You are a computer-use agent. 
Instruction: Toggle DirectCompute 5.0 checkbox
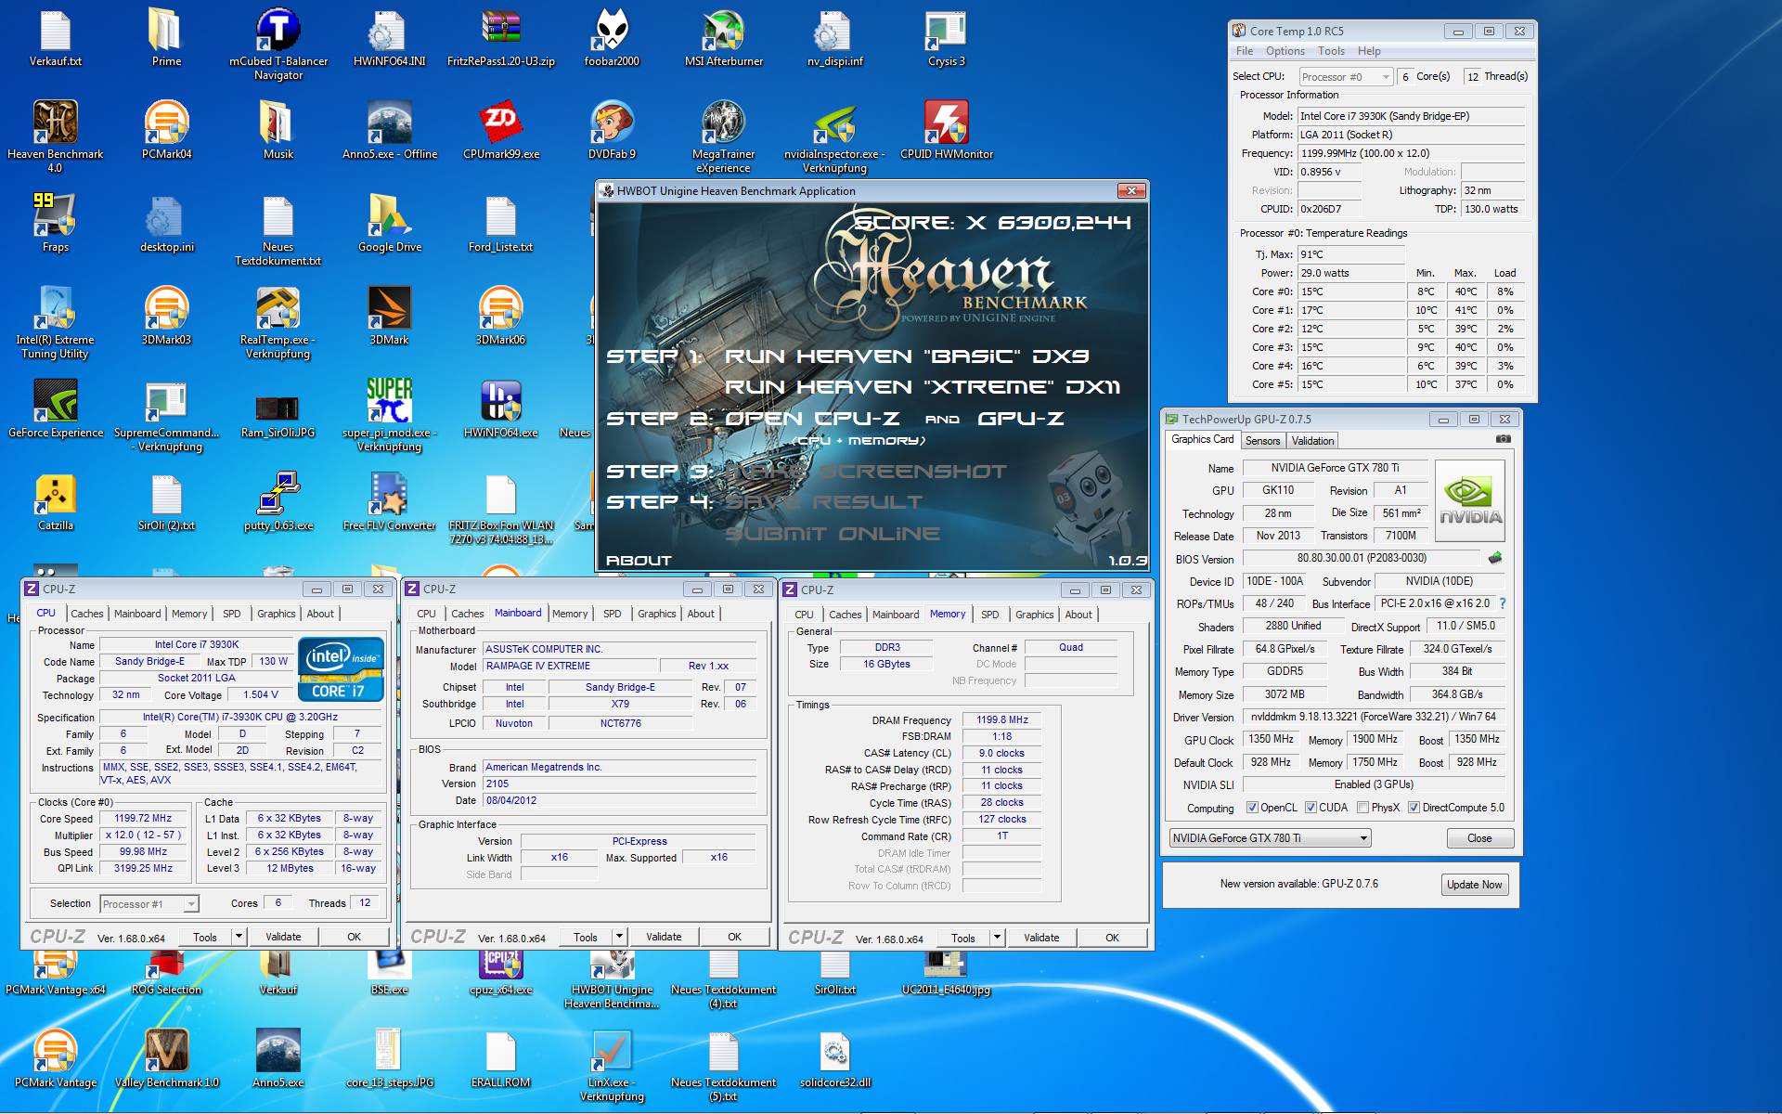(1414, 808)
